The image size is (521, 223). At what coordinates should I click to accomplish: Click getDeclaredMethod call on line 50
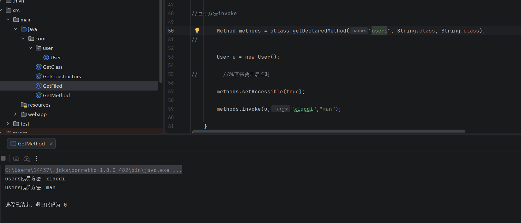pyautogui.click(x=319, y=31)
